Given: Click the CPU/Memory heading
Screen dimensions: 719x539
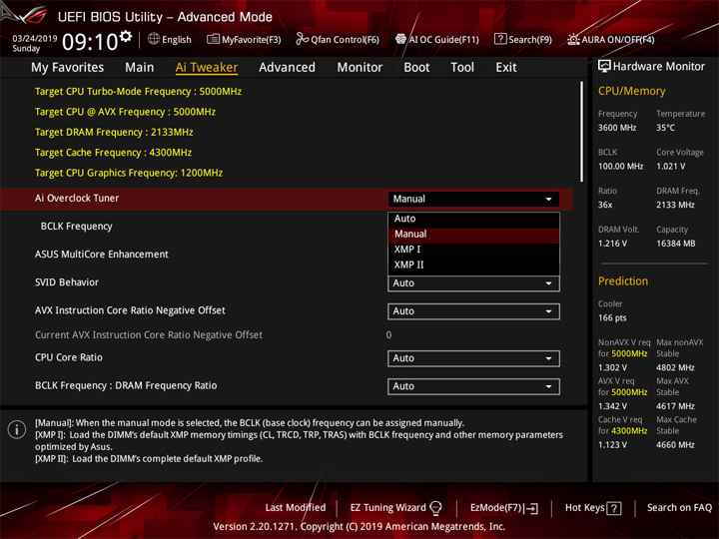Looking at the screenshot, I should (x=631, y=91).
